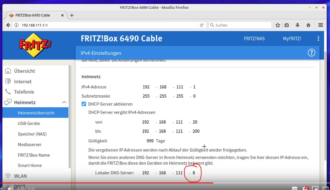Viewport: 330px width, 190px height.
Task: Click the WLAN wifi icon
Action: click(8, 176)
